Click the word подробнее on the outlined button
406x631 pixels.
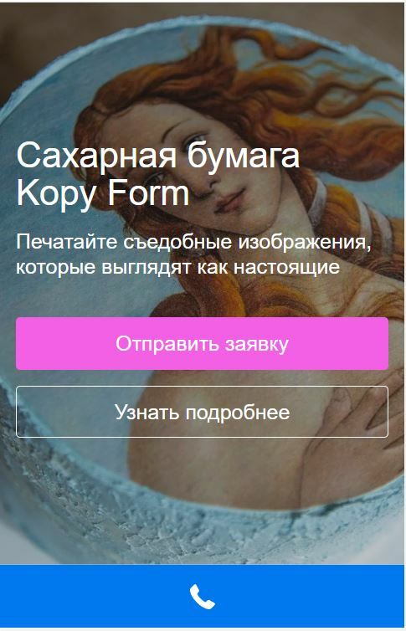point(238,413)
